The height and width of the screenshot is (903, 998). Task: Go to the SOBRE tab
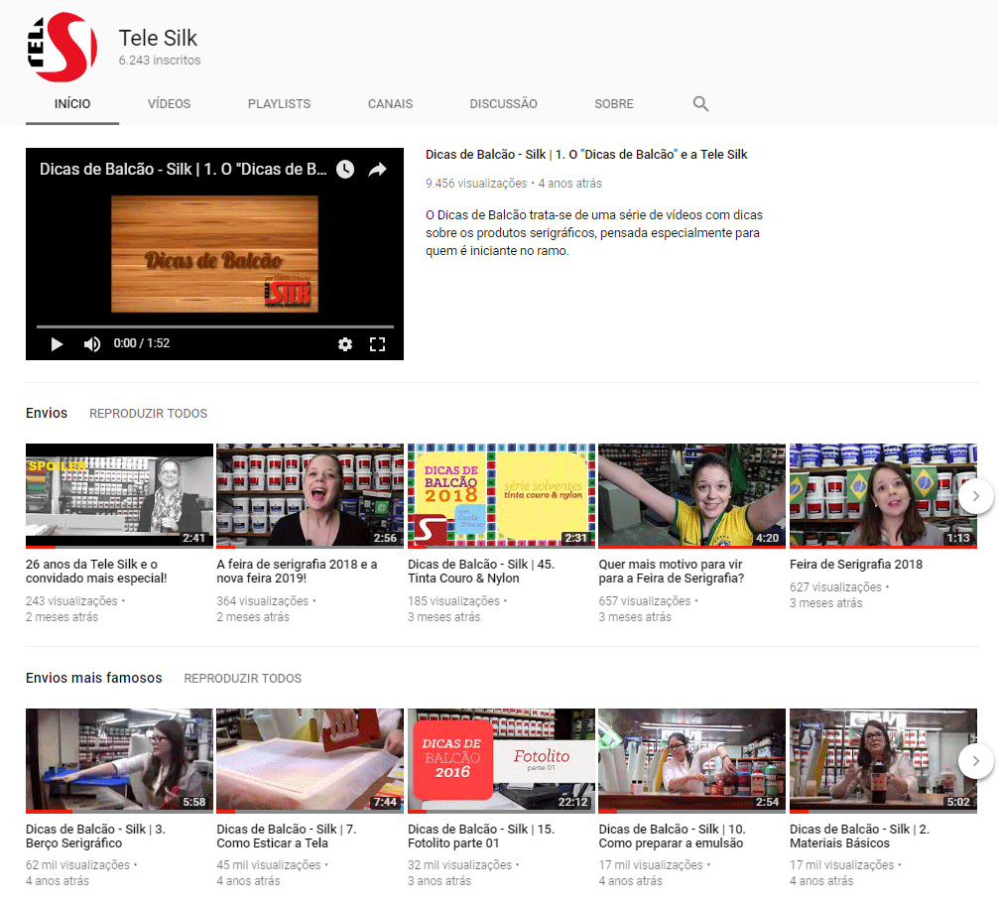coord(614,104)
